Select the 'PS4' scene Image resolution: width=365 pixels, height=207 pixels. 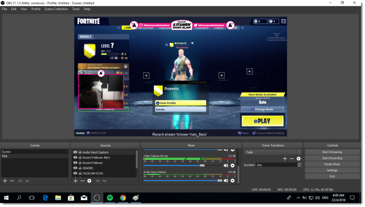click(x=35, y=156)
